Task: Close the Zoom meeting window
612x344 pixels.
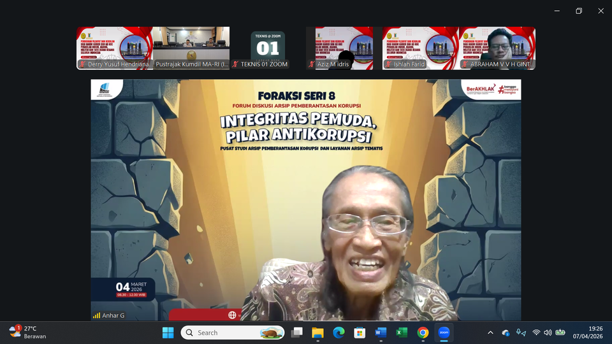Action: click(601, 11)
